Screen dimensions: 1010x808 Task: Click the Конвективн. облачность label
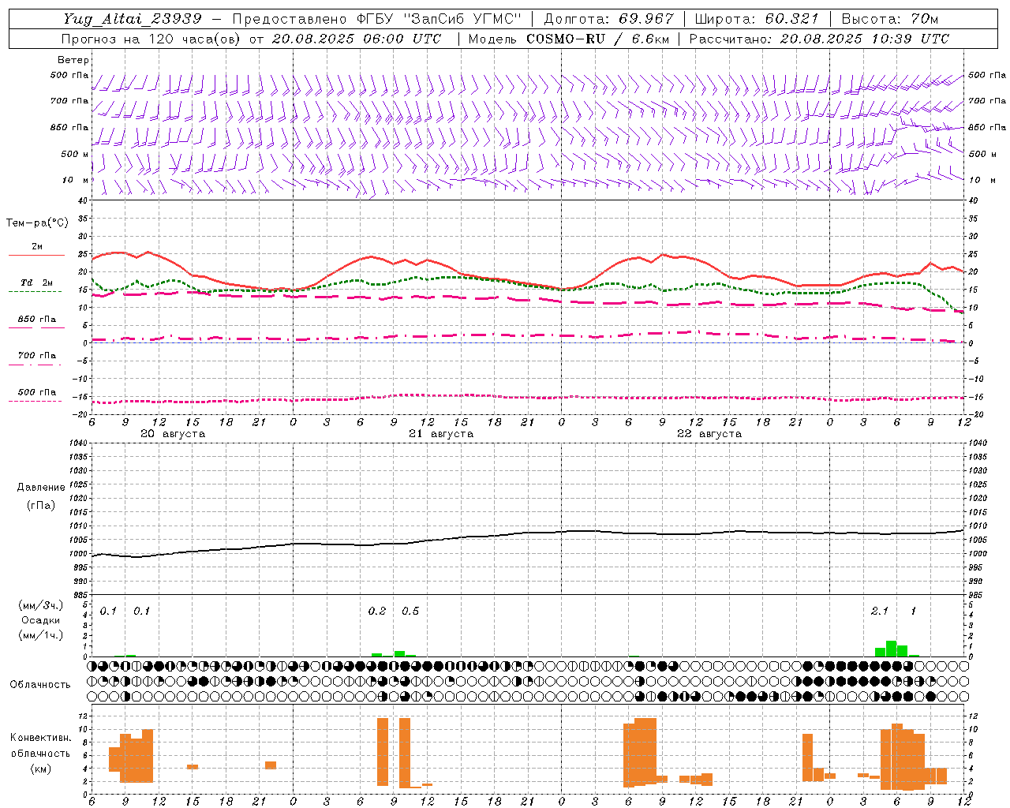[40, 753]
